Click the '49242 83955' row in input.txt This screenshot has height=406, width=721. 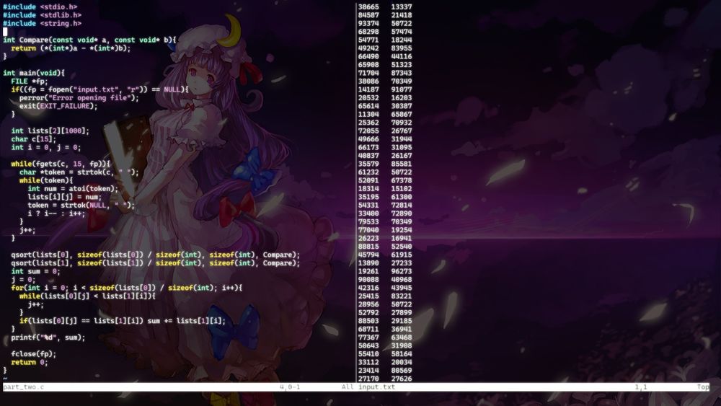[385, 48]
